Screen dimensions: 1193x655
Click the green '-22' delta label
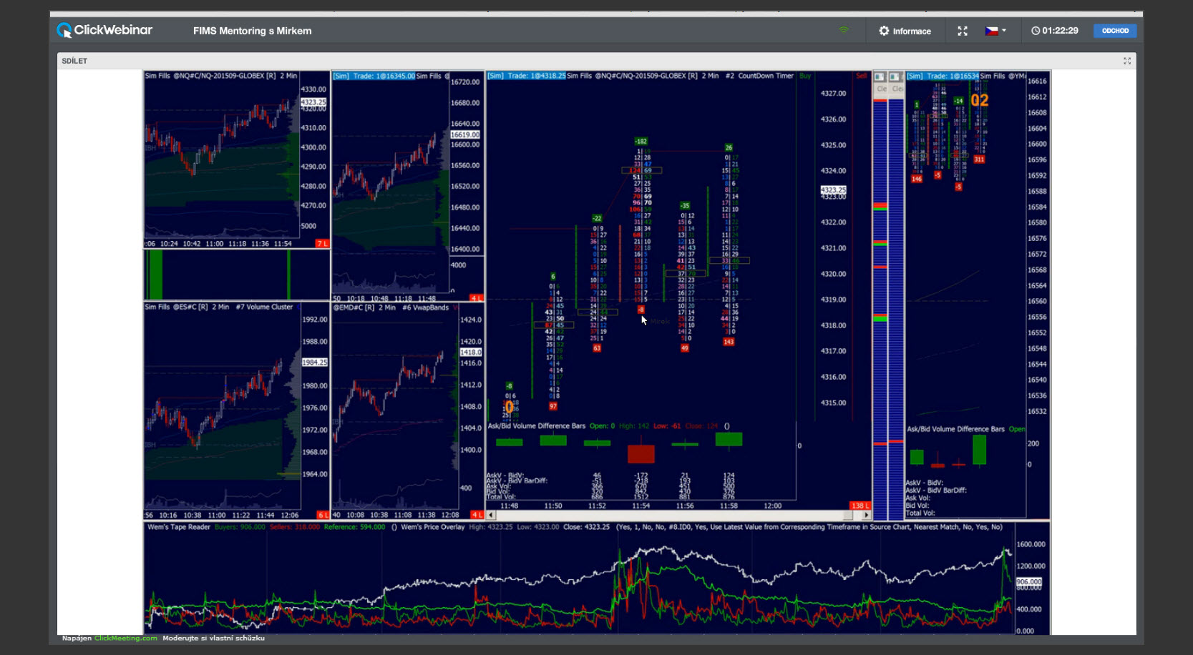[x=597, y=218]
